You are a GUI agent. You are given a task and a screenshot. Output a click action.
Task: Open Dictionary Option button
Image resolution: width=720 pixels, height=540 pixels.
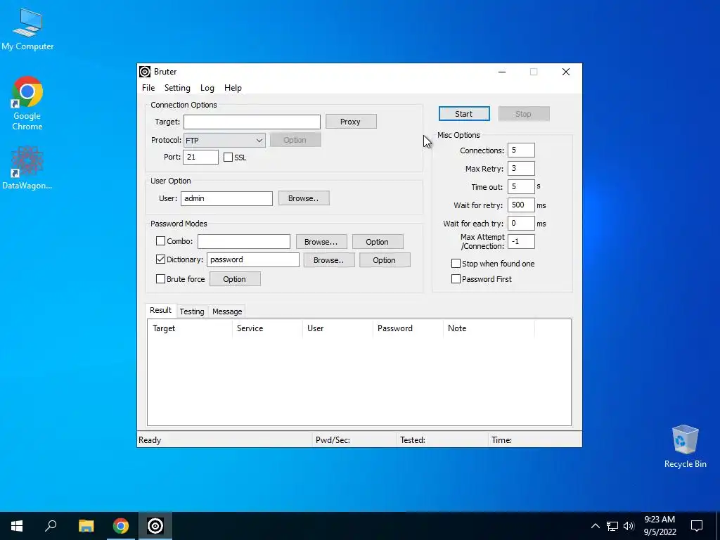(x=385, y=260)
